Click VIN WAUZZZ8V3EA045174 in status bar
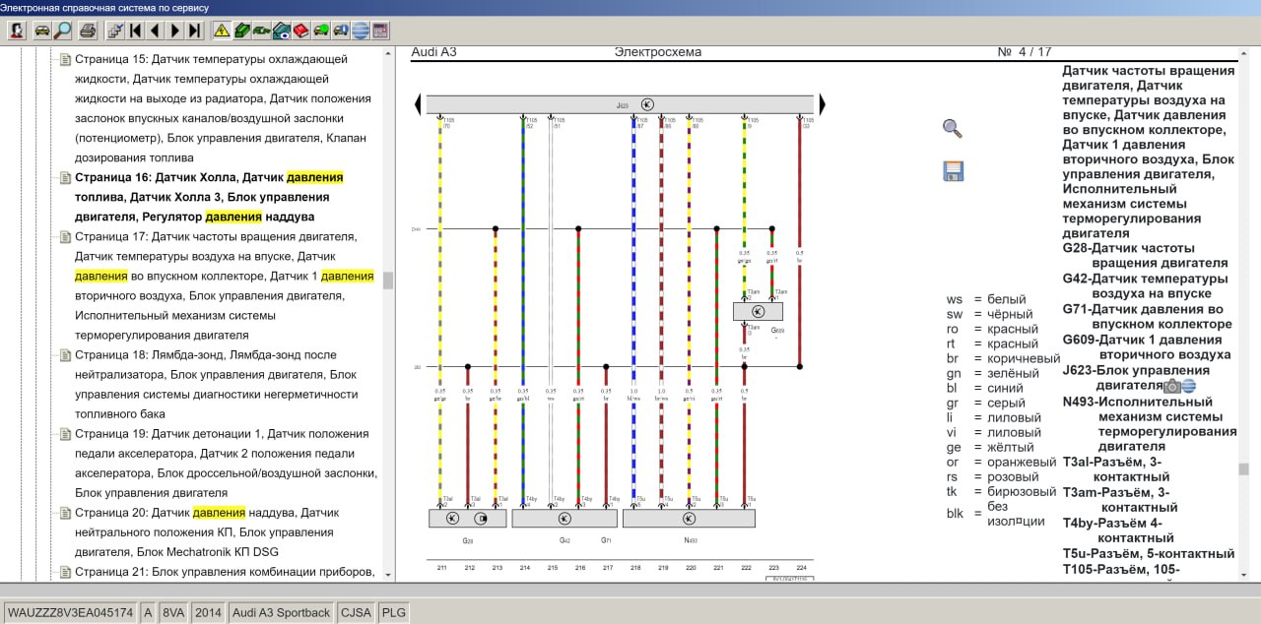Screen dimensions: 1261x624 pos(70,612)
